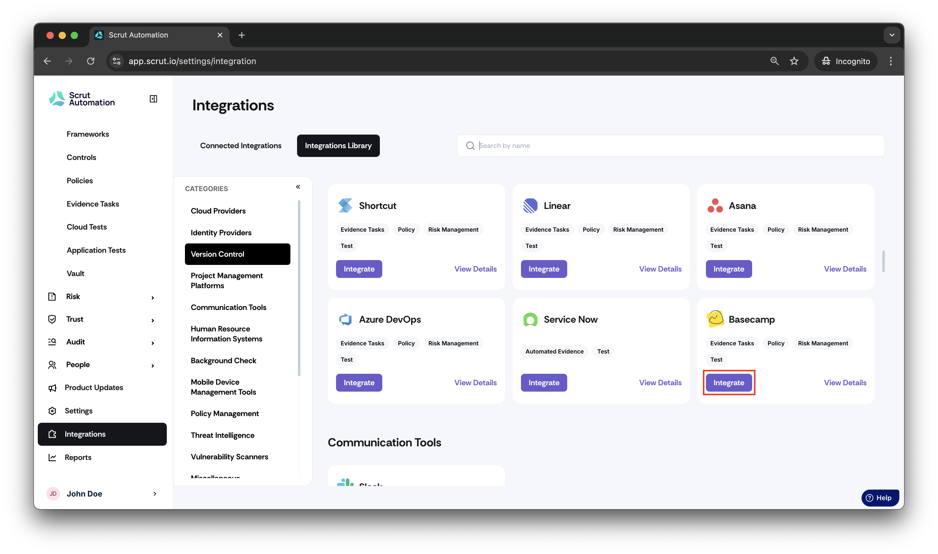Expand the John Doe profile menu
The image size is (938, 554).
[155, 494]
